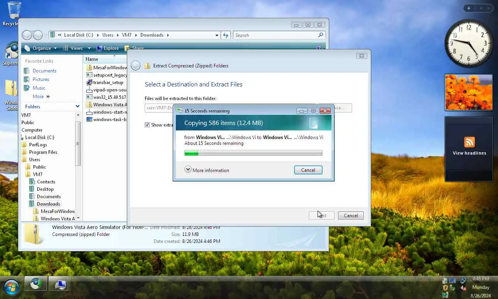
Task: Click the Search magnifier icon in Explorer
Action: 321,35
